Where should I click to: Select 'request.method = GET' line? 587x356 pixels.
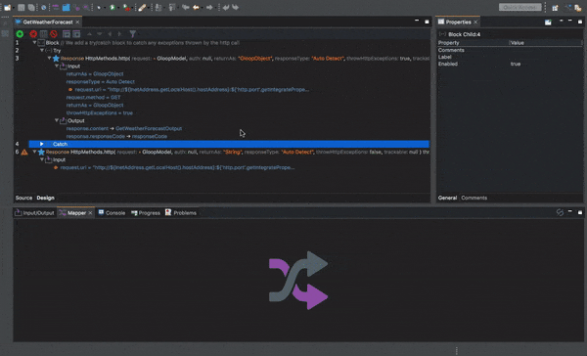tap(94, 98)
